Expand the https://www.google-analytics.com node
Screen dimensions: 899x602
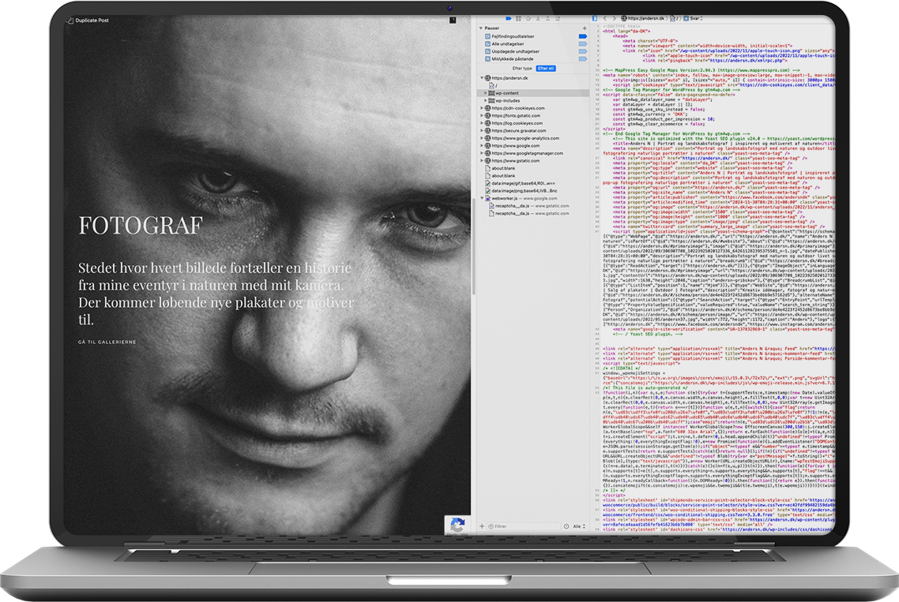click(482, 138)
